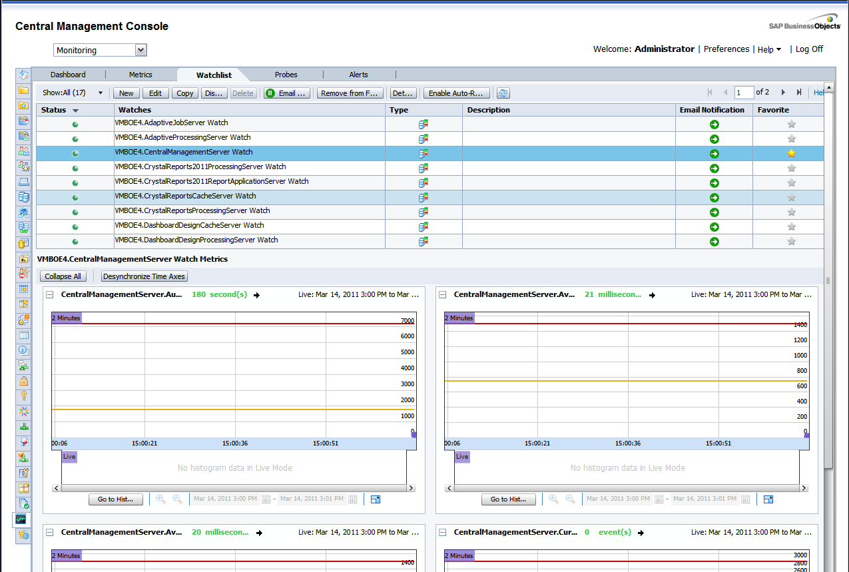849x572 pixels.
Task: Click trend arrow next to 180 second(s)
Action: point(256,295)
